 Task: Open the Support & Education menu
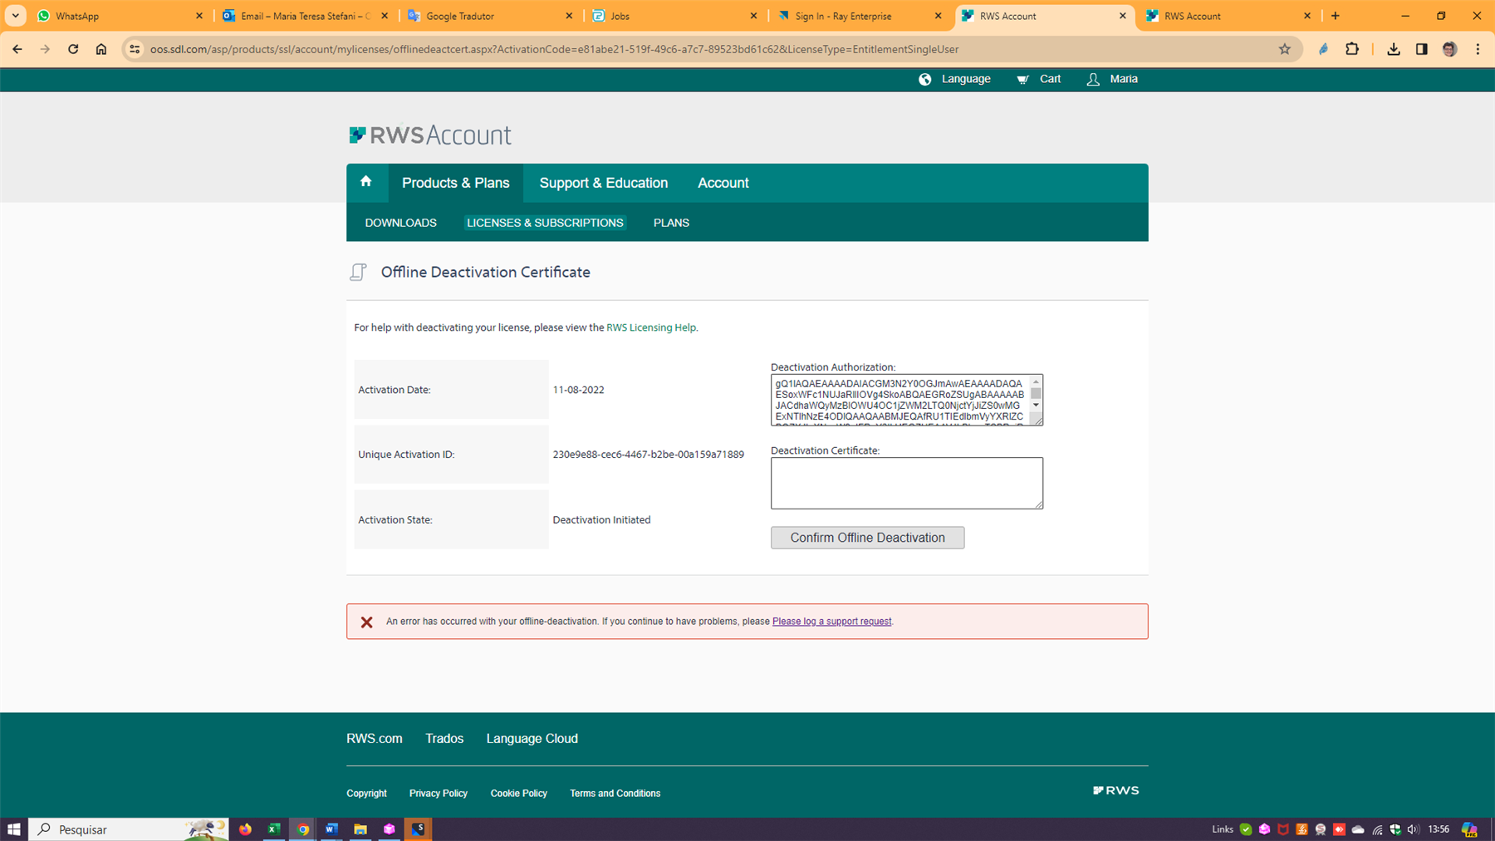[x=604, y=183]
